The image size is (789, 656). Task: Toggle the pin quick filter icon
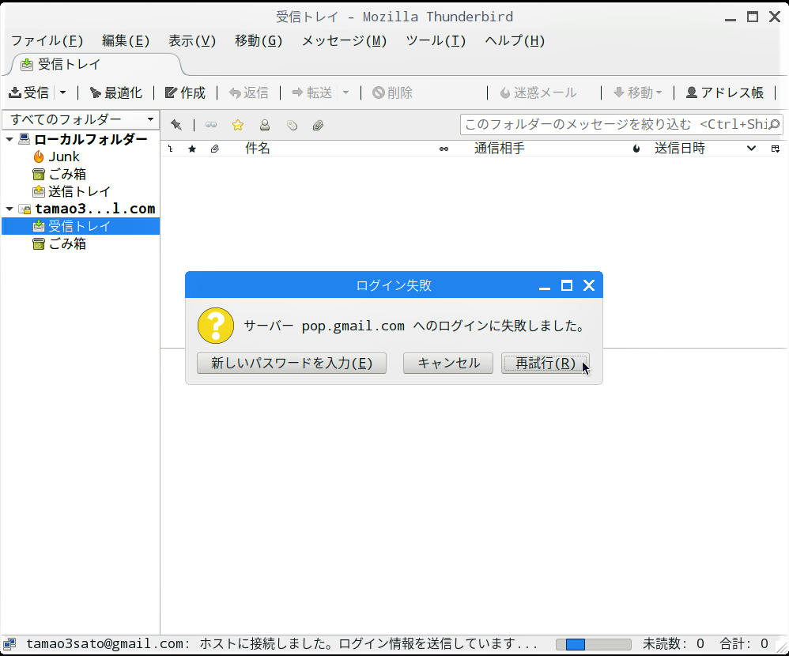click(x=176, y=125)
